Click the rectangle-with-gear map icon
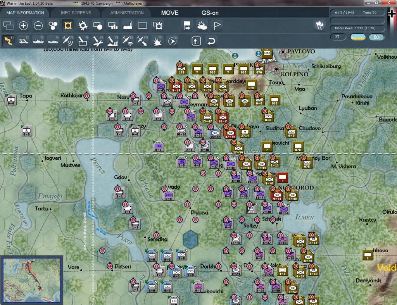The height and width of the screenshot is (305, 397). 157,26
